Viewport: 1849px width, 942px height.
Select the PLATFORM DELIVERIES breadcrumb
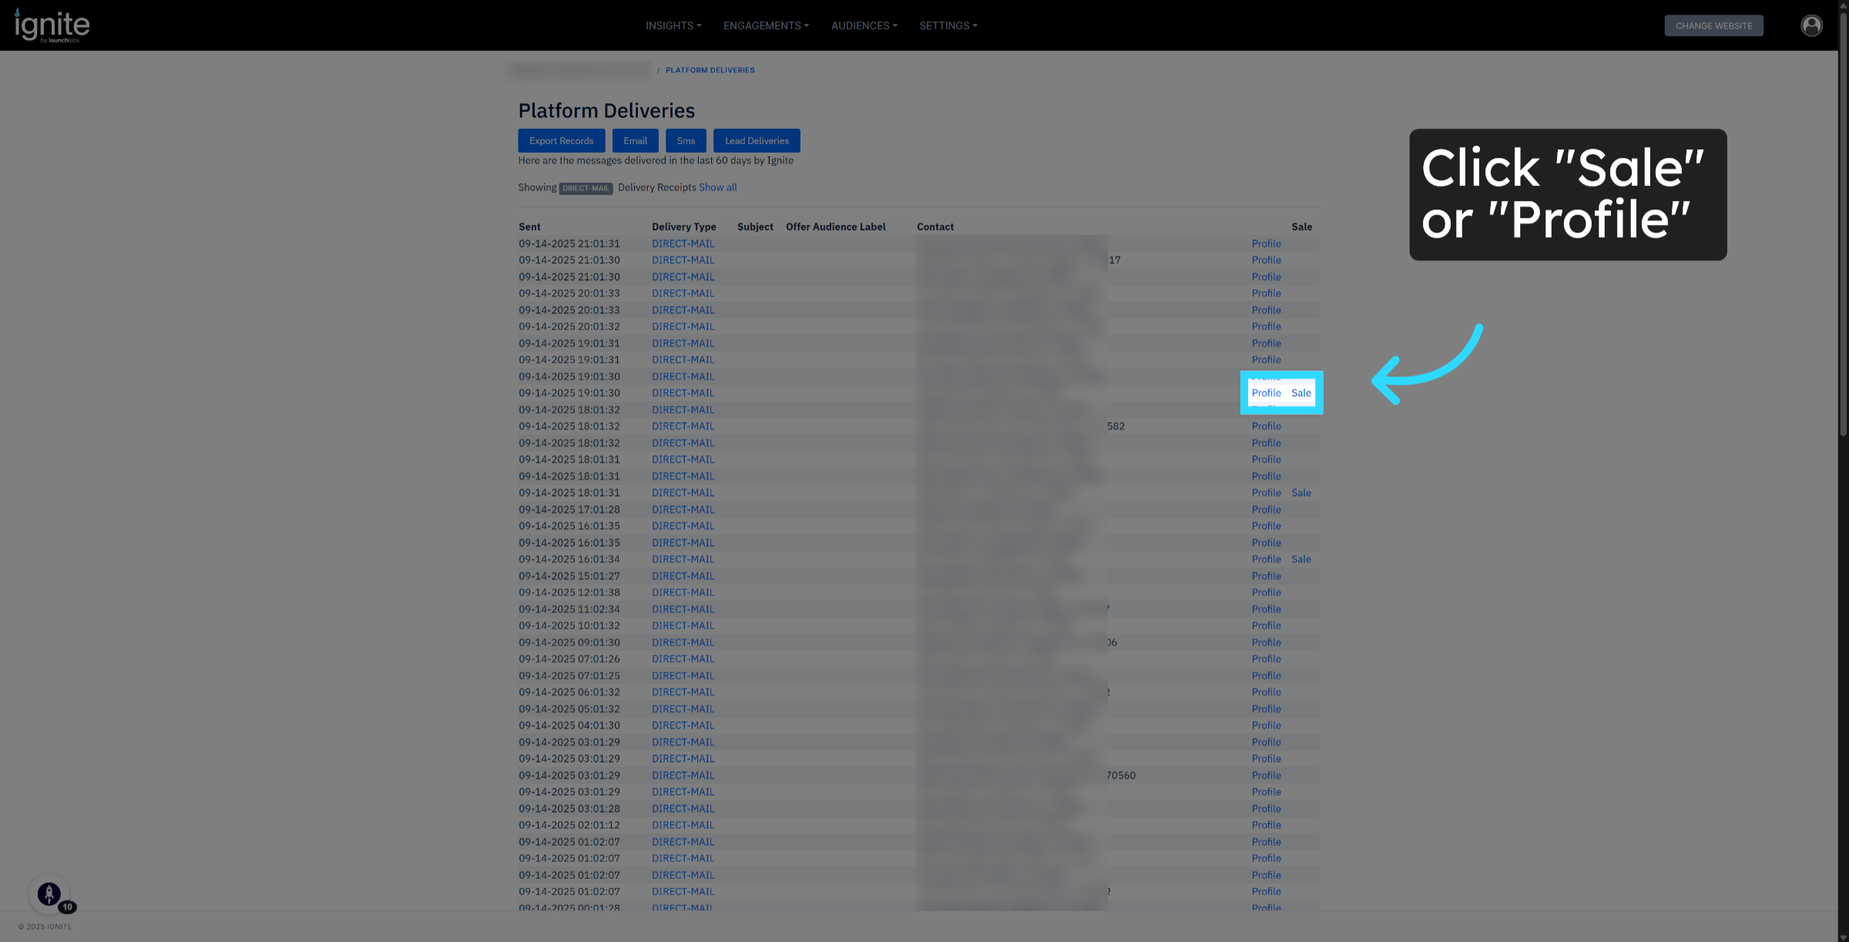pyautogui.click(x=710, y=69)
